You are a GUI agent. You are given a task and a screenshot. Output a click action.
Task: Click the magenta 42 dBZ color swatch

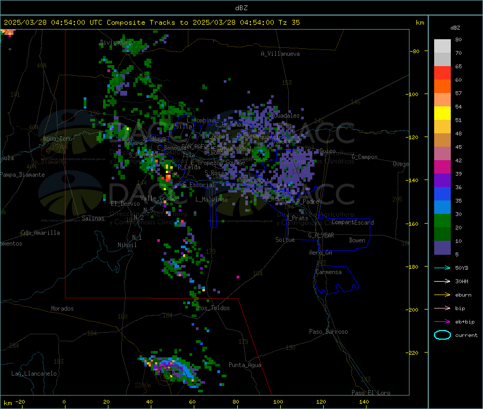pos(442,167)
